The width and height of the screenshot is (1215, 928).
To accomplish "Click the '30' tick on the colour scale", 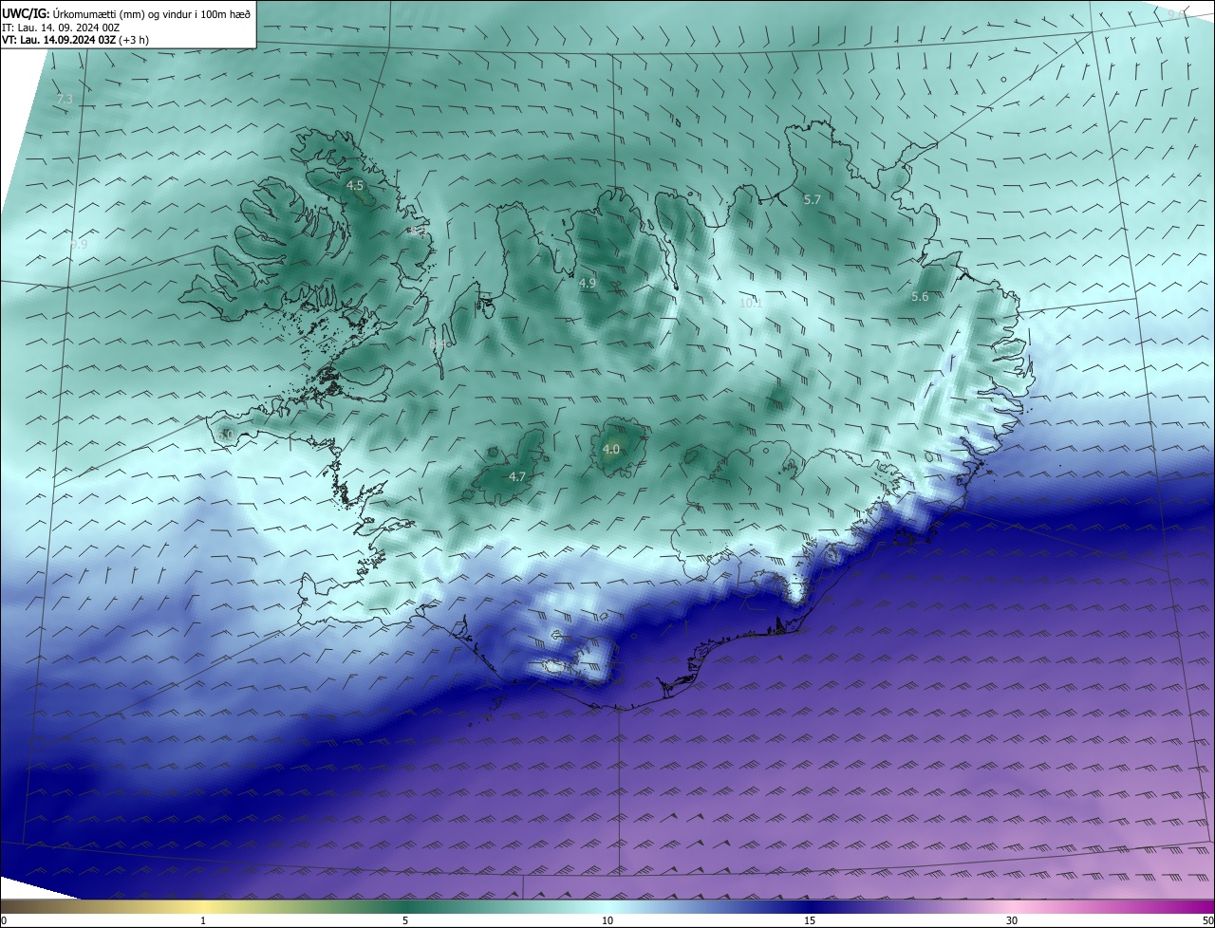I will click(1012, 920).
